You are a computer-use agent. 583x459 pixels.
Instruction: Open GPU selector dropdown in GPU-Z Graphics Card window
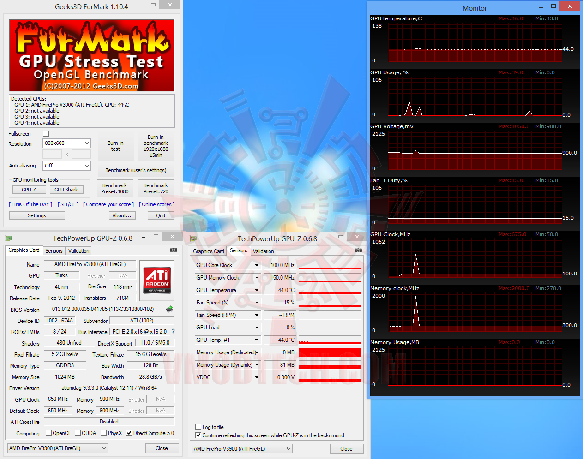click(x=58, y=448)
